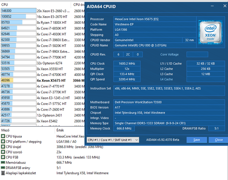The image size is (228, 180).
Task: Select the 6x Core i7-5820K HT row
Action: click(43, 46)
